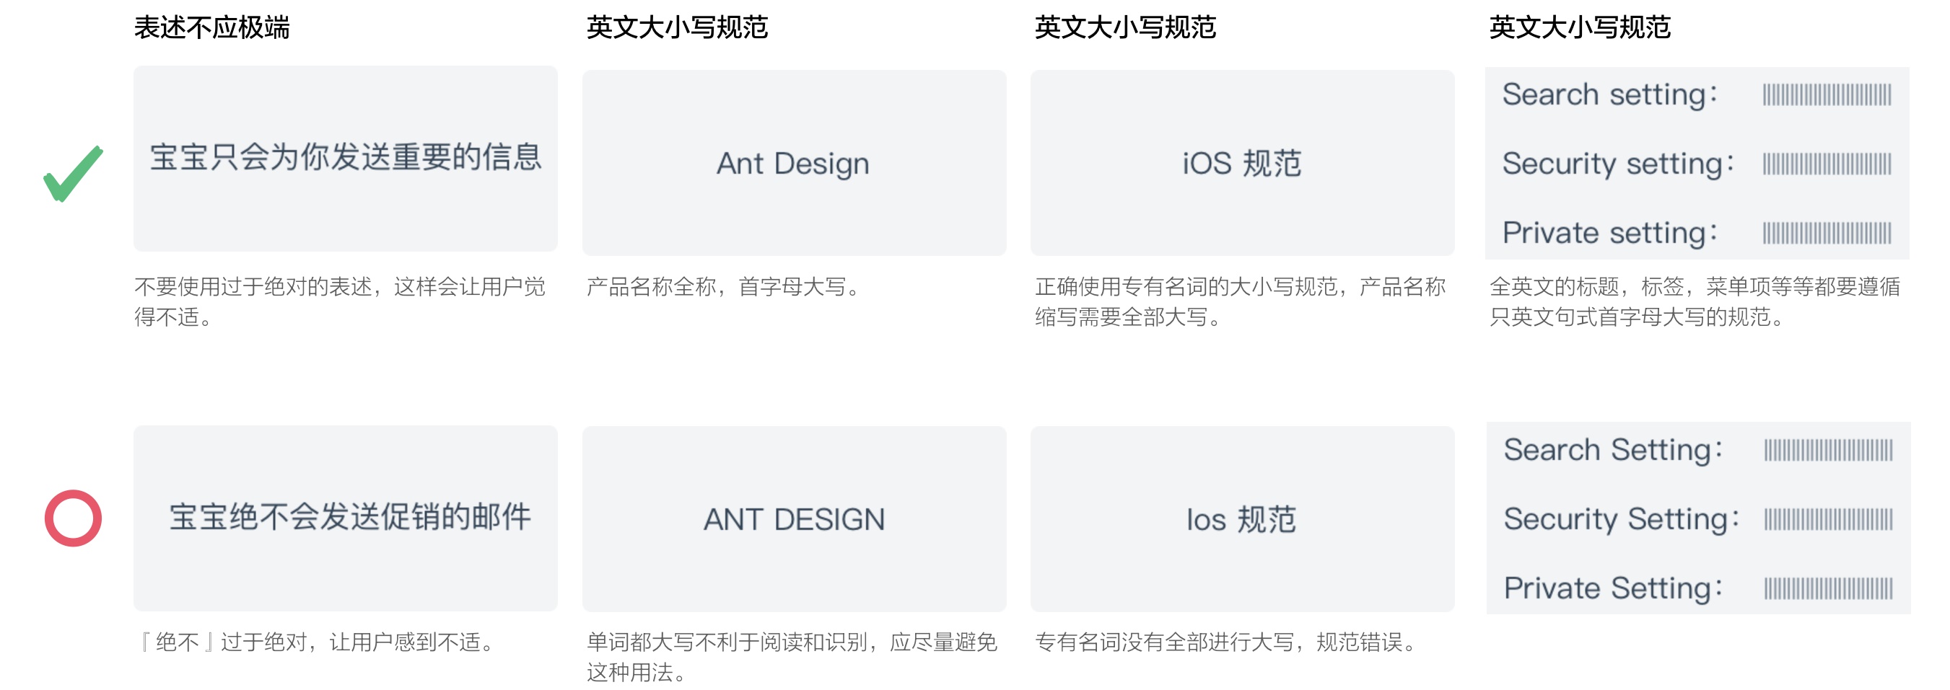Click the green checkmark icon
Viewport: 1950px width, 690px height.
[73, 173]
